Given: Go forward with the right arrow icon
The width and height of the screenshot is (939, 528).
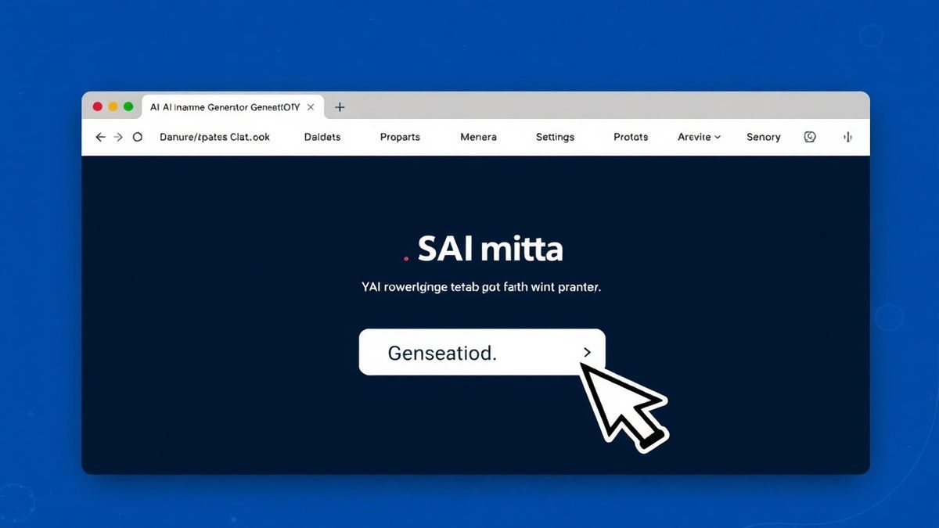Looking at the screenshot, I should 118,137.
